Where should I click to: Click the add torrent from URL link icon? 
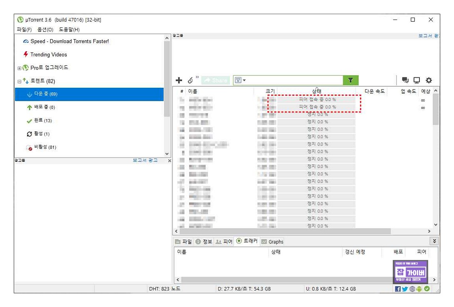tap(190, 80)
